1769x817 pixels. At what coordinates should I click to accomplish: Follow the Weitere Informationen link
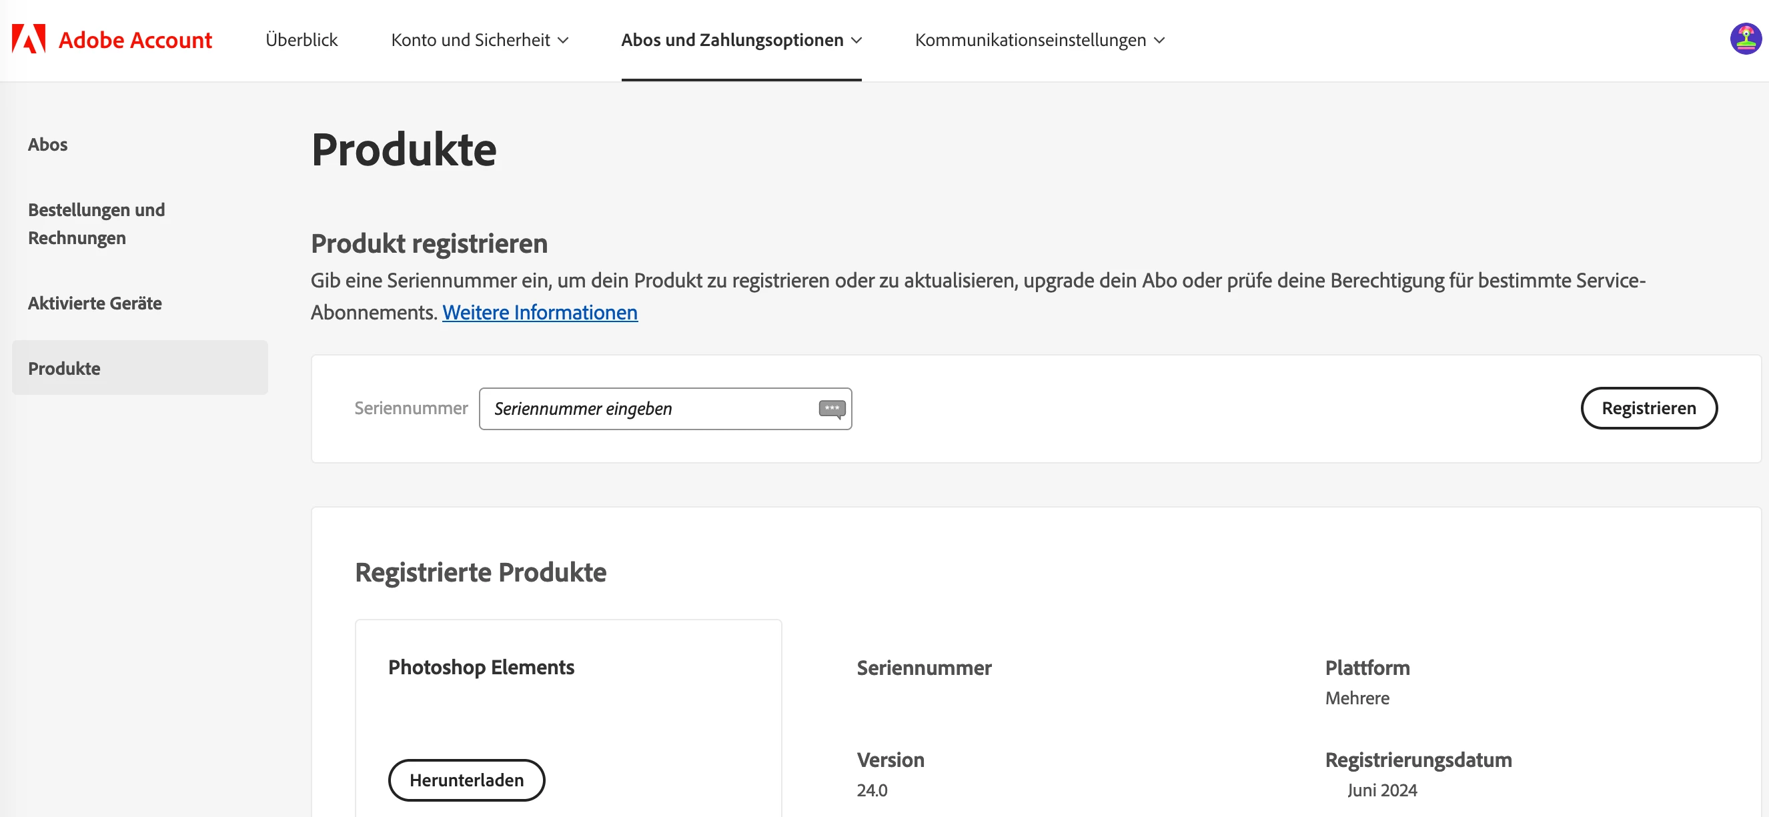click(540, 312)
